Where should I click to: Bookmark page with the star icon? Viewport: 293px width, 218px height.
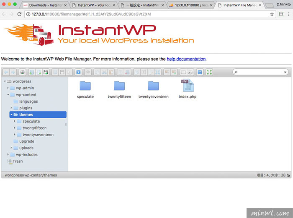[272, 14]
